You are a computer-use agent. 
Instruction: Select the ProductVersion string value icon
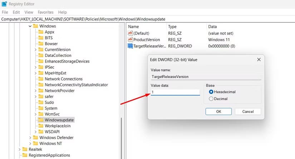(x=130, y=40)
